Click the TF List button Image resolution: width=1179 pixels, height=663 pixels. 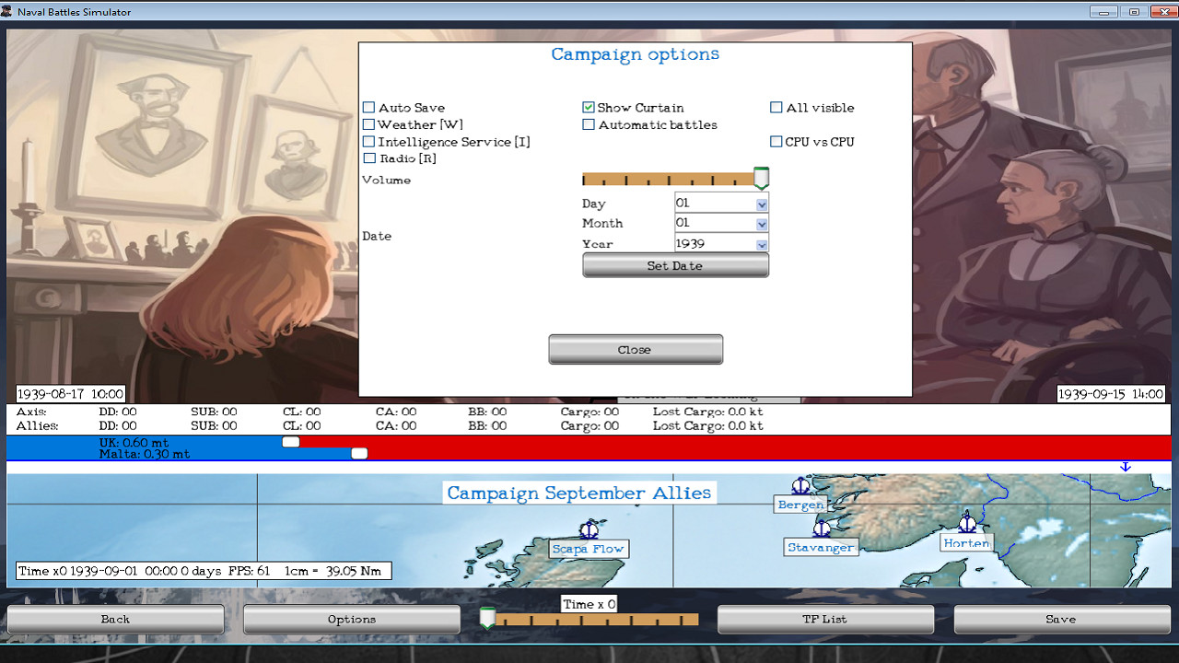[x=824, y=619]
